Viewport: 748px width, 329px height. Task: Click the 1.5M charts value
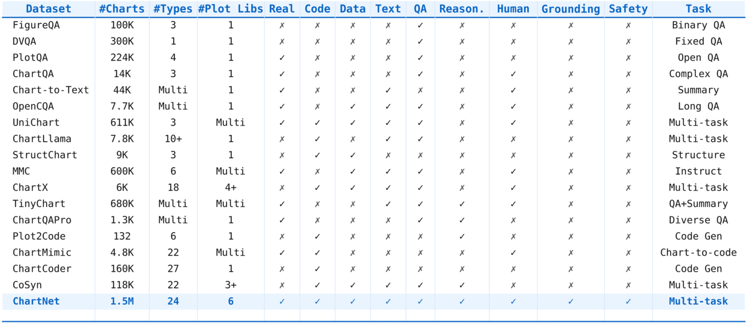point(122,301)
